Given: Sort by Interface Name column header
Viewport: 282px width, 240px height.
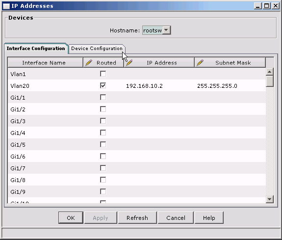Looking at the screenshot, I should click(45, 63).
